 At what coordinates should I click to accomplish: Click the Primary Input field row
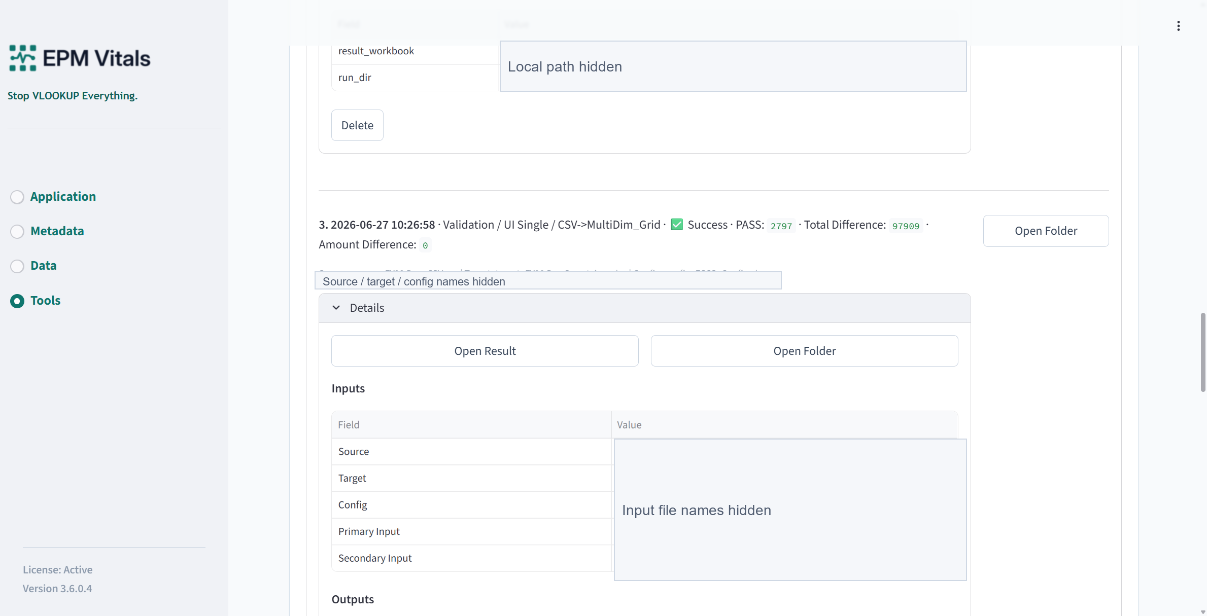471,531
